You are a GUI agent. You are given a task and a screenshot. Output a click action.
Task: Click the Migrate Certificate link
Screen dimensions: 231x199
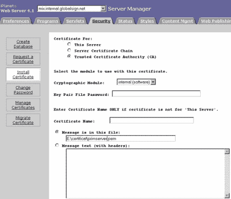click(23, 120)
